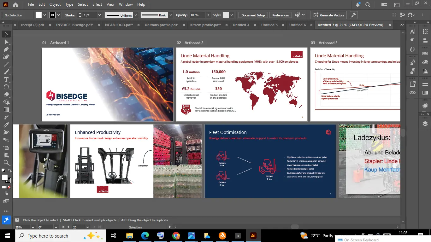Viewport: 431px width, 242px height.
Task: Select the Paintbrush tool
Action: [x=6, y=72]
